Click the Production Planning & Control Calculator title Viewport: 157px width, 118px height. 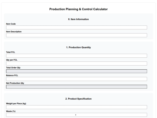click(78, 9)
